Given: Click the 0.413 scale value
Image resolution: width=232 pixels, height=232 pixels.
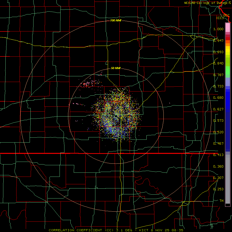Looking at the screenshot, I should click(x=218, y=155).
